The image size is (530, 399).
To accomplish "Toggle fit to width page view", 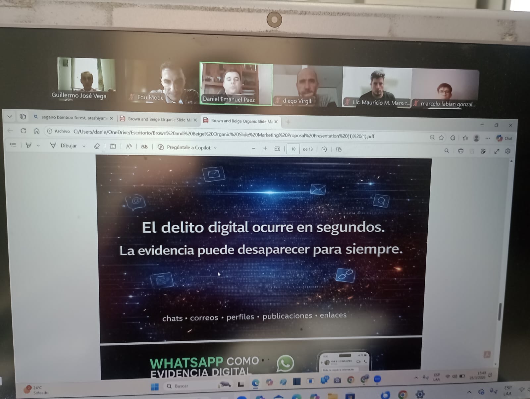I will [x=277, y=149].
